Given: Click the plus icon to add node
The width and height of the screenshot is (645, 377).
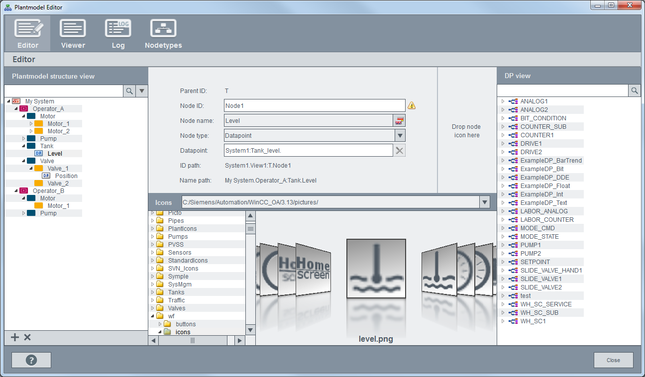Looking at the screenshot, I should pos(15,338).
